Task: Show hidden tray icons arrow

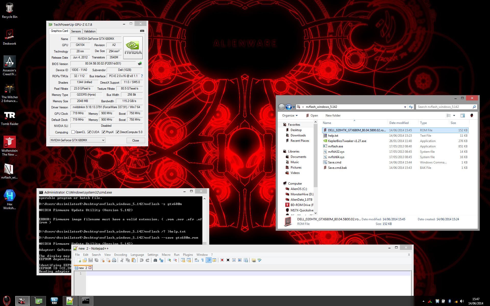Action: pos(423,301)
